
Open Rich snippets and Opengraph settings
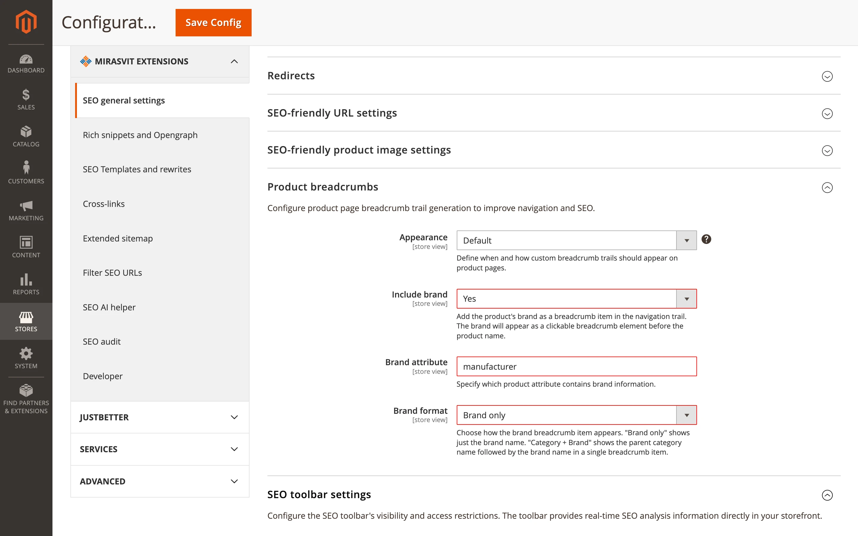140,135
